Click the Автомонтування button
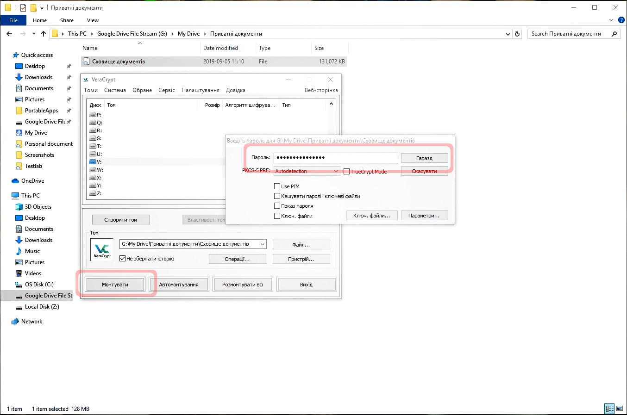The image size is (627, 415). coord(179,285)
